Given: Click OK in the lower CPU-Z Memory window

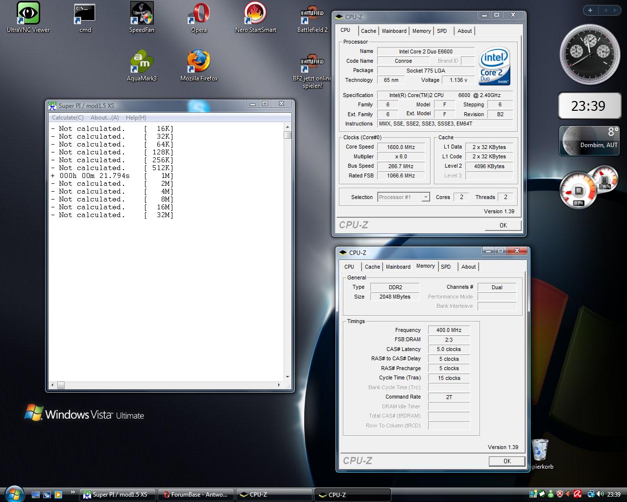Looking at the screenshot, I should pos(507,461).
